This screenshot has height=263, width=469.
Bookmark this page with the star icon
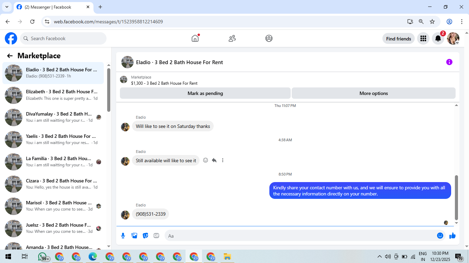(432, 22)
